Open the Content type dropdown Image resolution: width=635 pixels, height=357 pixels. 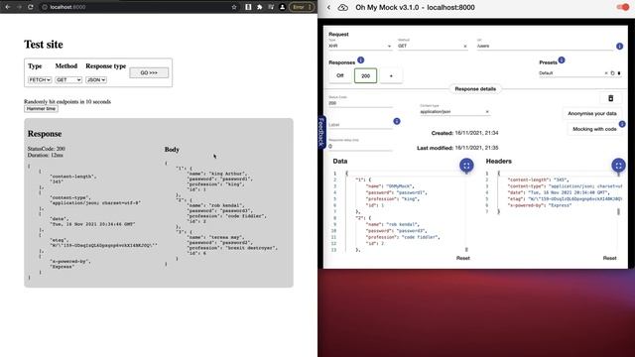tap(454, 111)
